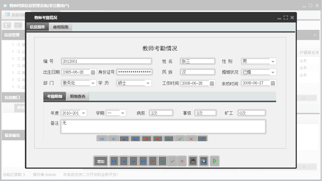The width and height of the screenshot is (322, 181).
Task: Open print preview magnifier icon
Action: (204, 161)
